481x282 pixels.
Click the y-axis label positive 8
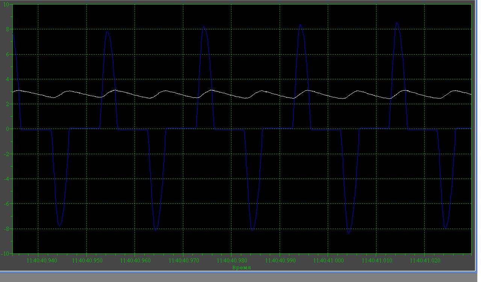[x=8, y=29]
